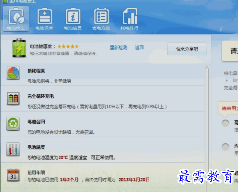Click the 损耗程度 heading

pos(36,71)
